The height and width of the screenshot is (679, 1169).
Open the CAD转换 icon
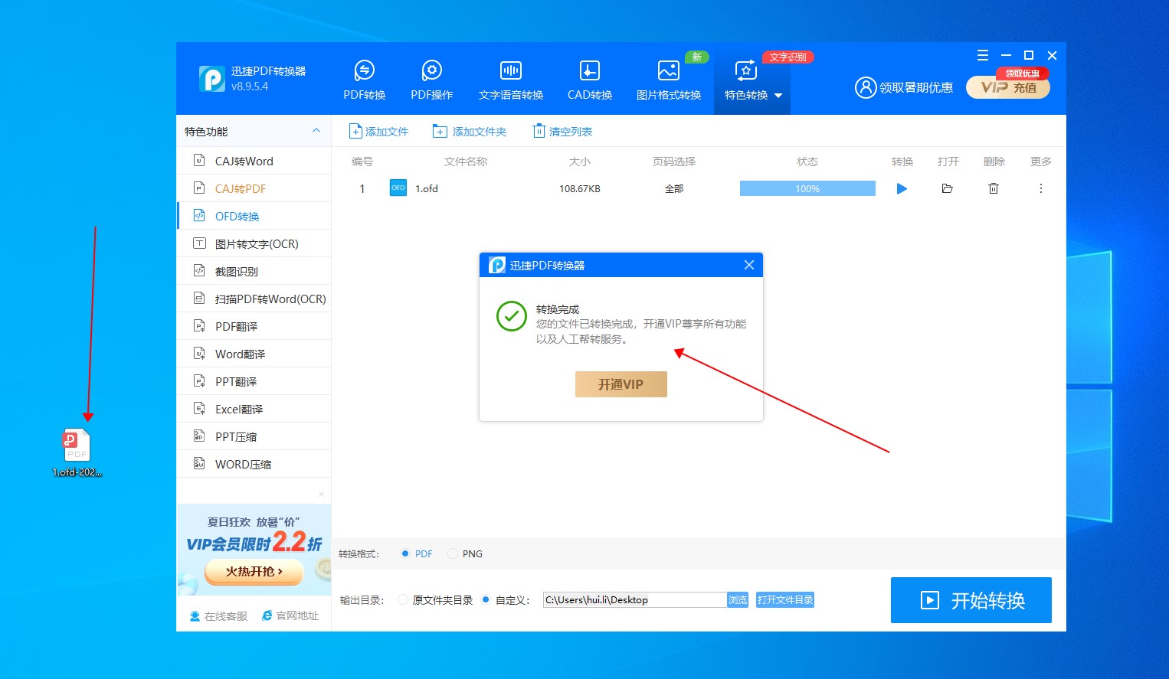[589, 71]
